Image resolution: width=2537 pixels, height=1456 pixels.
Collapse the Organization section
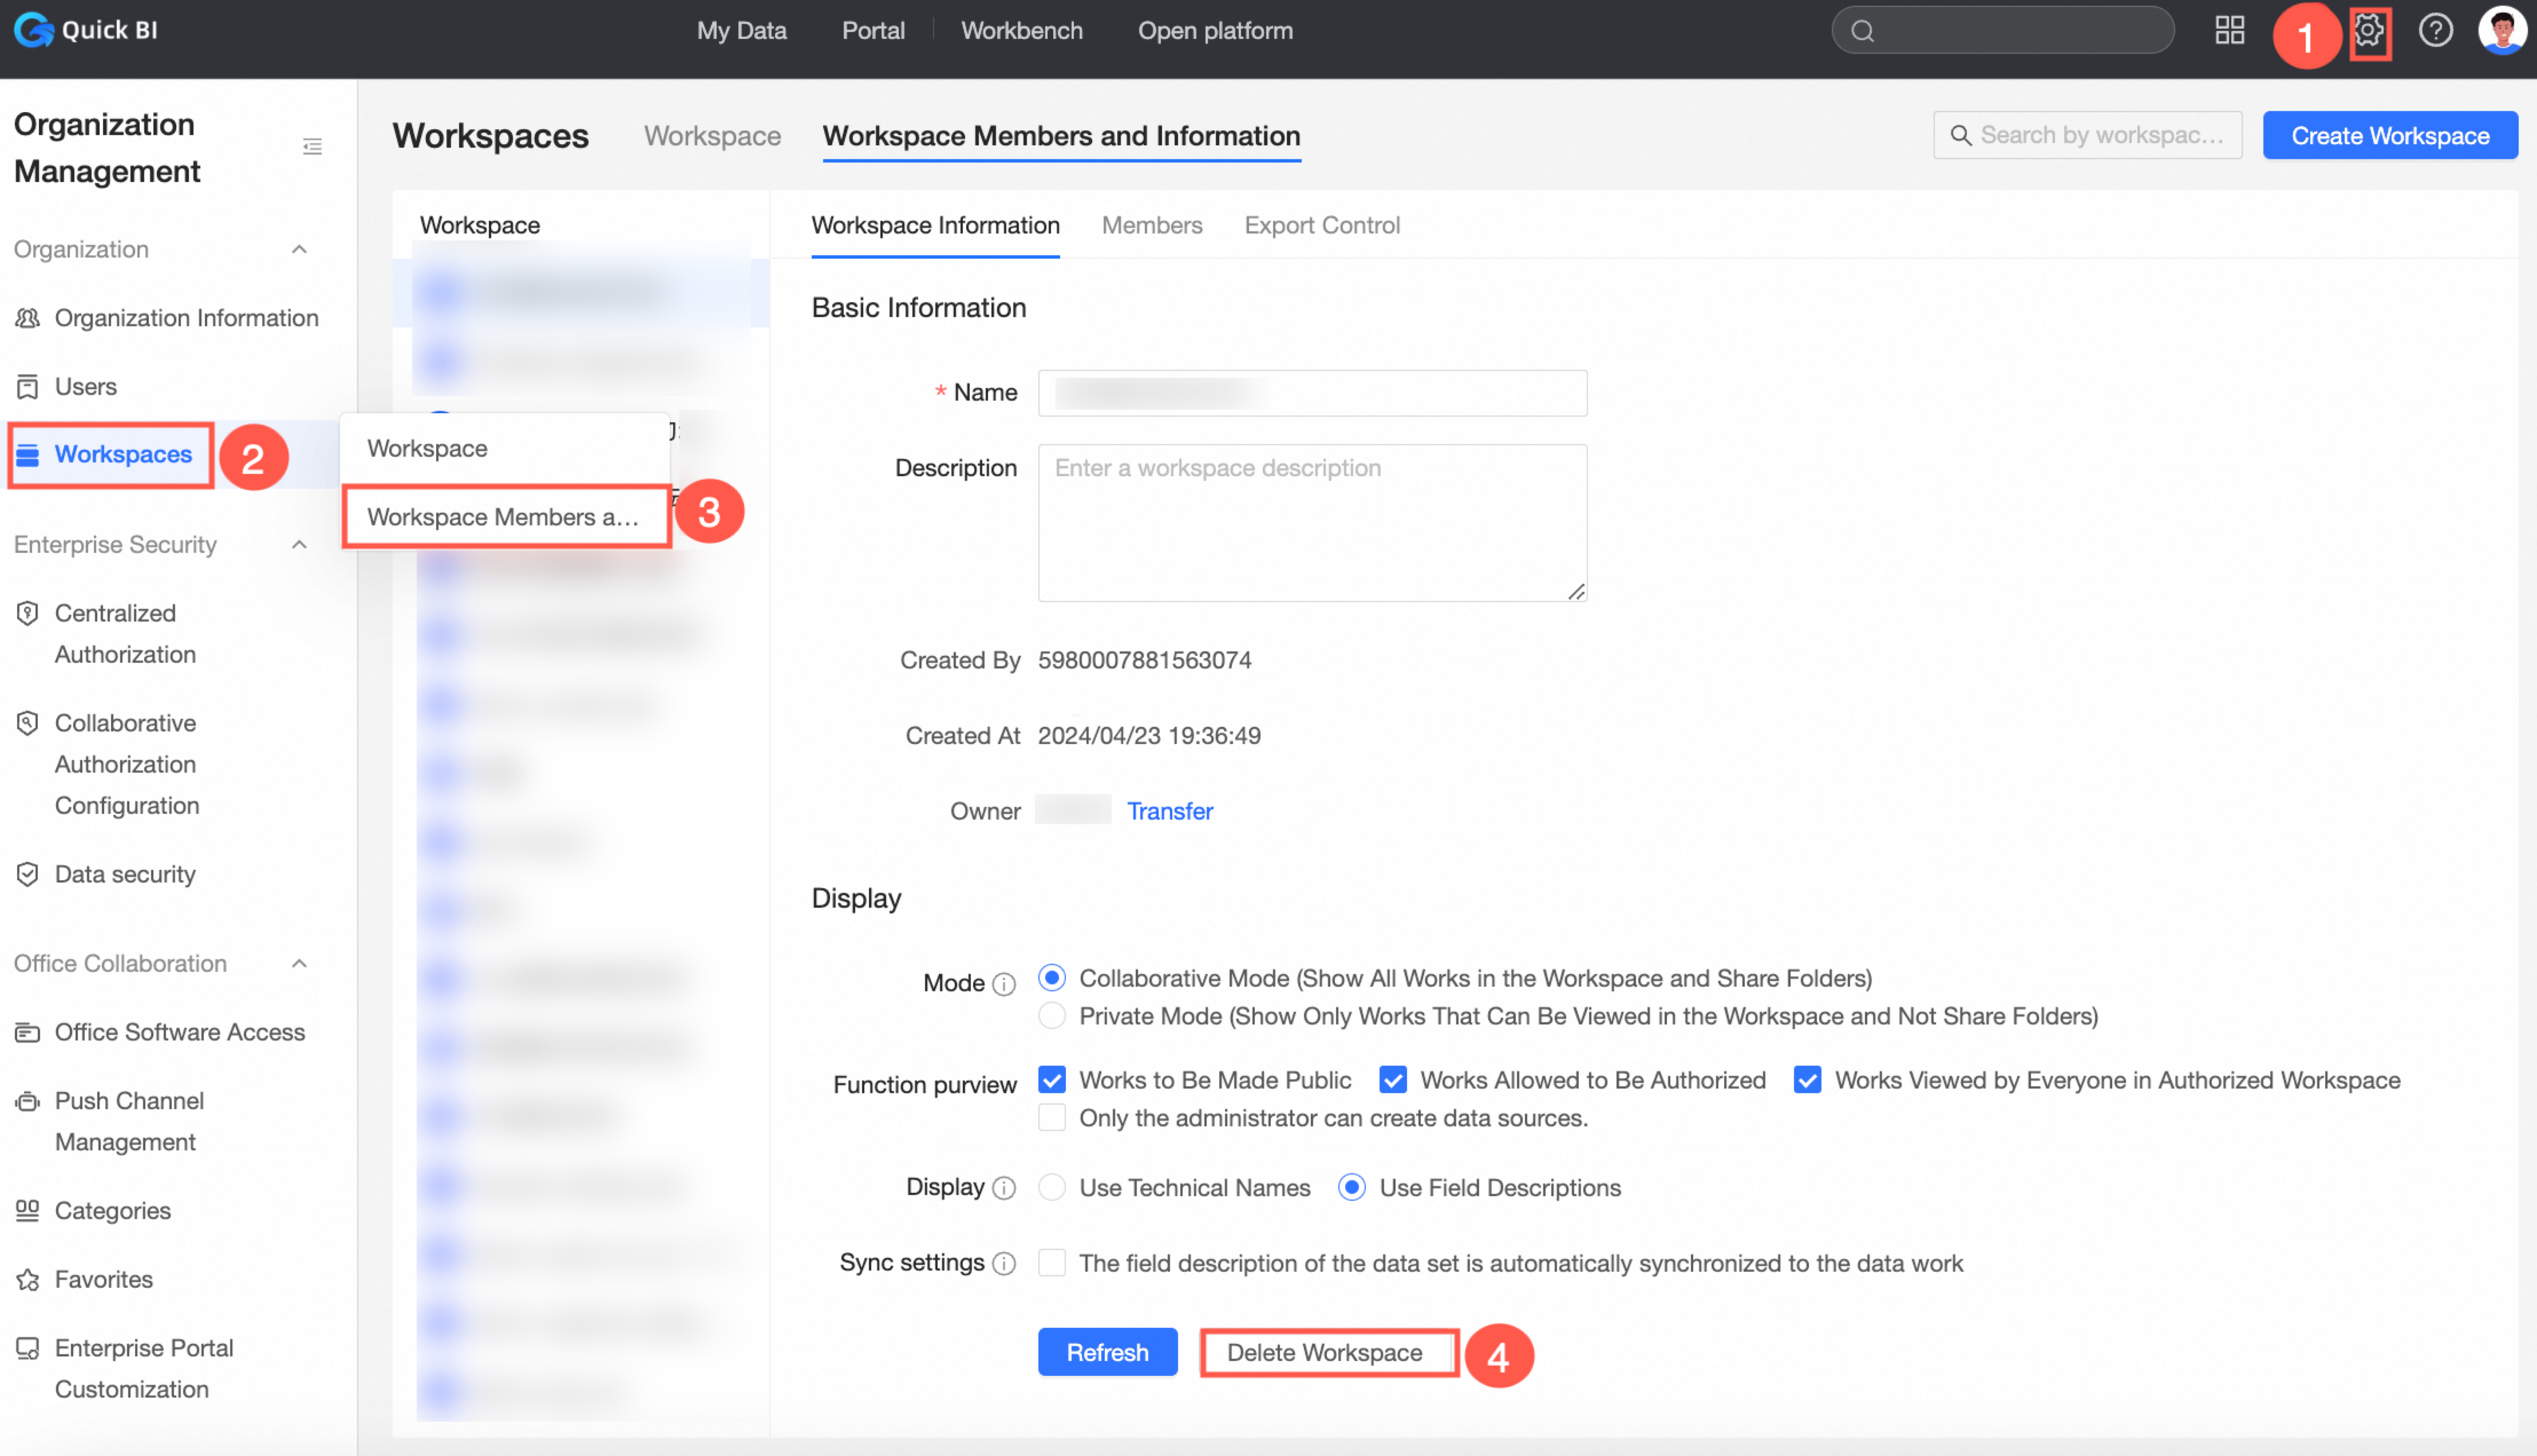(299, 249)
